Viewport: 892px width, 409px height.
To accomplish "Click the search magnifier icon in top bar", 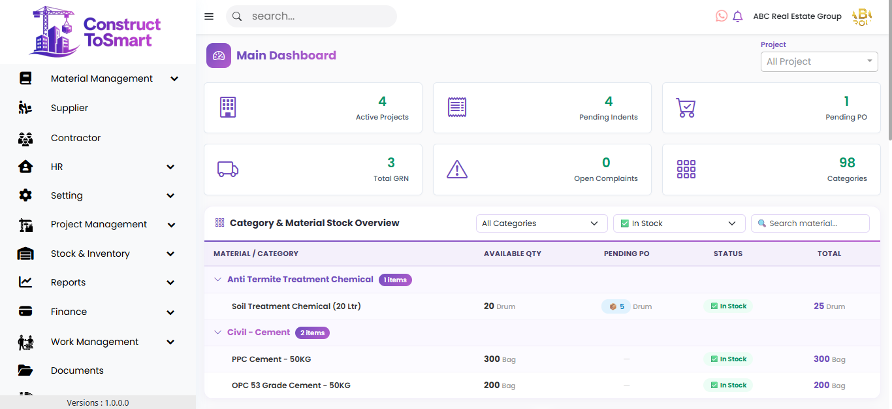I will pos(238,16).
